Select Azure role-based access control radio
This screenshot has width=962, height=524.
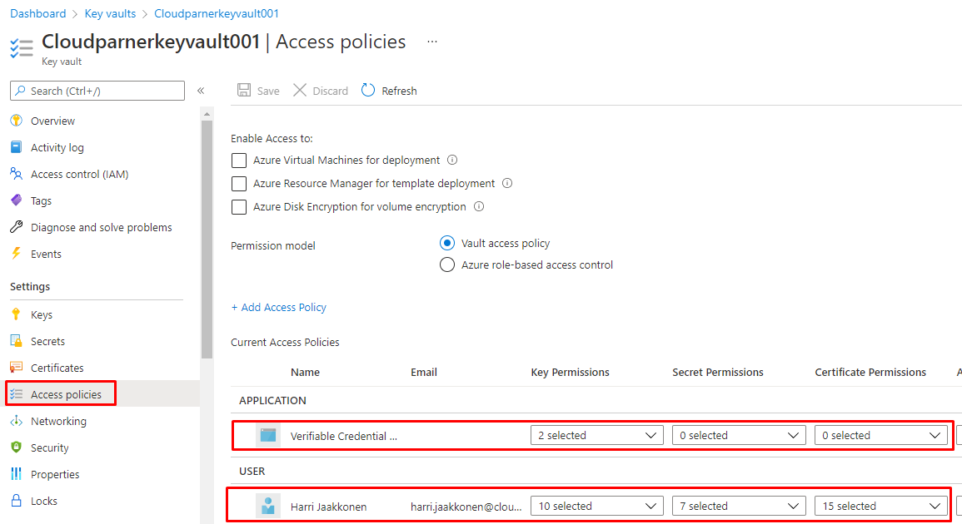point(447,265)
